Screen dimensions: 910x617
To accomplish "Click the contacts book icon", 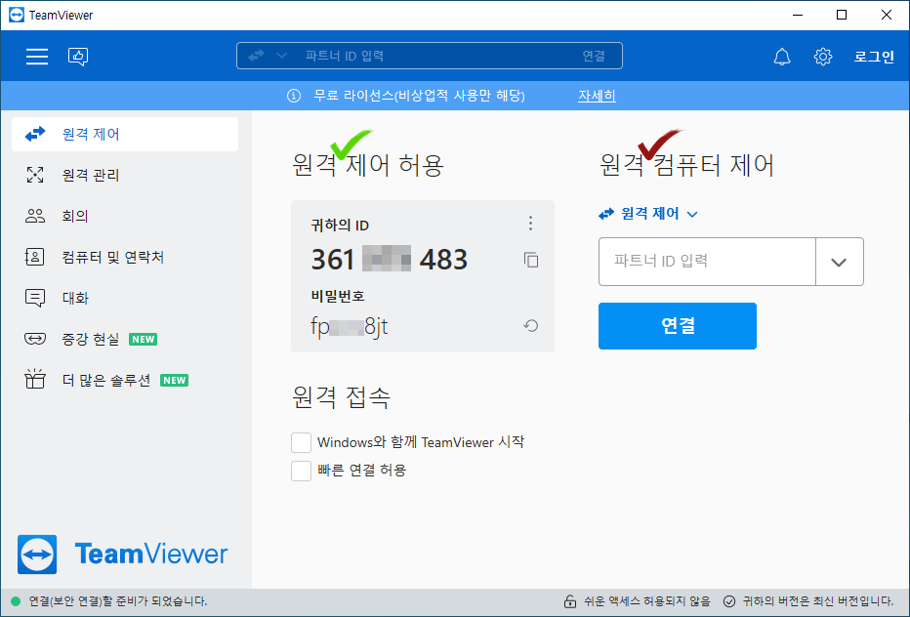I will pyautogui.click(x=34, y=257).
